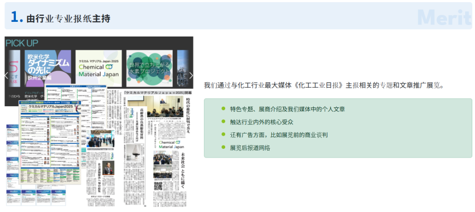Open the Chemical Material Japan 2025 card

click(x=98, y=69)
